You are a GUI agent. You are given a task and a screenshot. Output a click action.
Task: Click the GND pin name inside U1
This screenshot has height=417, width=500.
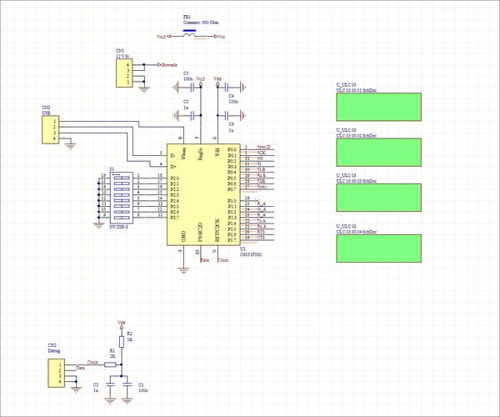(x=183, y=237)
